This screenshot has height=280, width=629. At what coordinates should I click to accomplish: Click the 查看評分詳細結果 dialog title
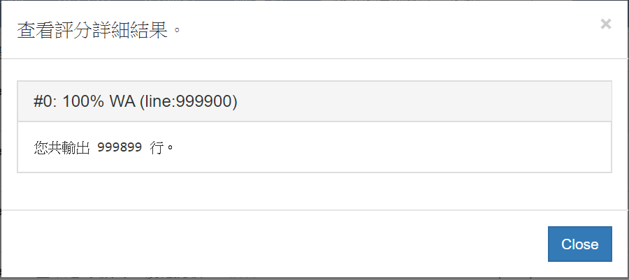click(x=99, y=31)
